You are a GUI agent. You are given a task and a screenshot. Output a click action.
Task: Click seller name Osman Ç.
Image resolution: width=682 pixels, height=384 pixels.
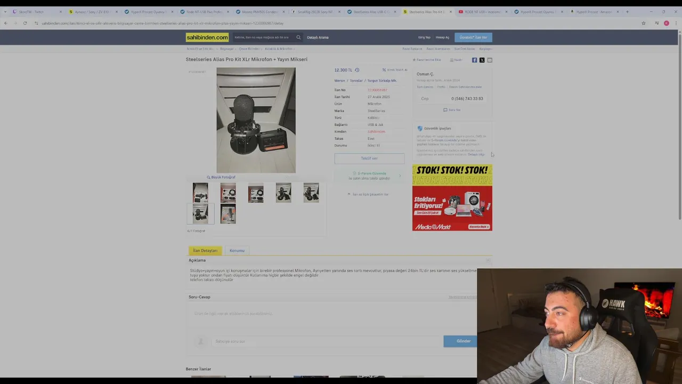[425, 74]
